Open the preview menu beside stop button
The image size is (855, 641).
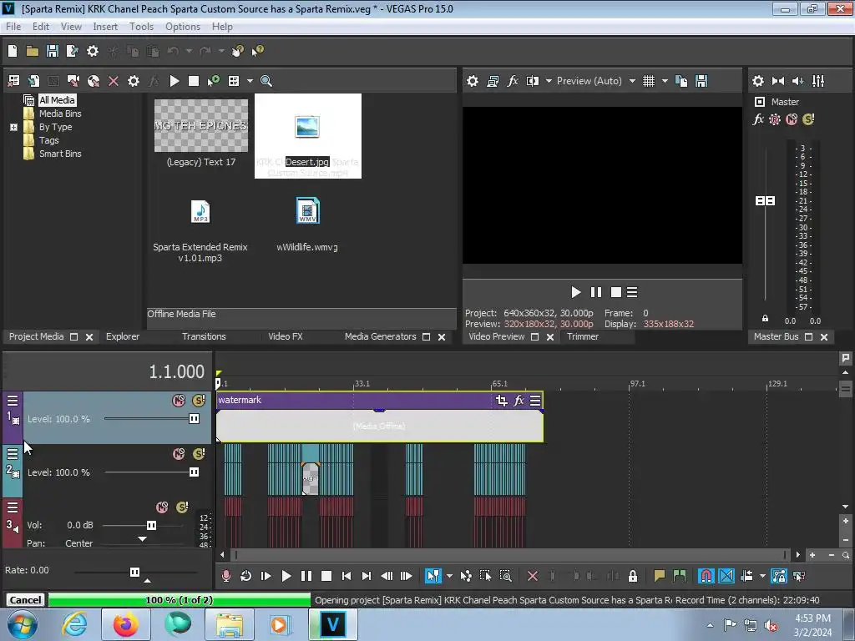632,293
